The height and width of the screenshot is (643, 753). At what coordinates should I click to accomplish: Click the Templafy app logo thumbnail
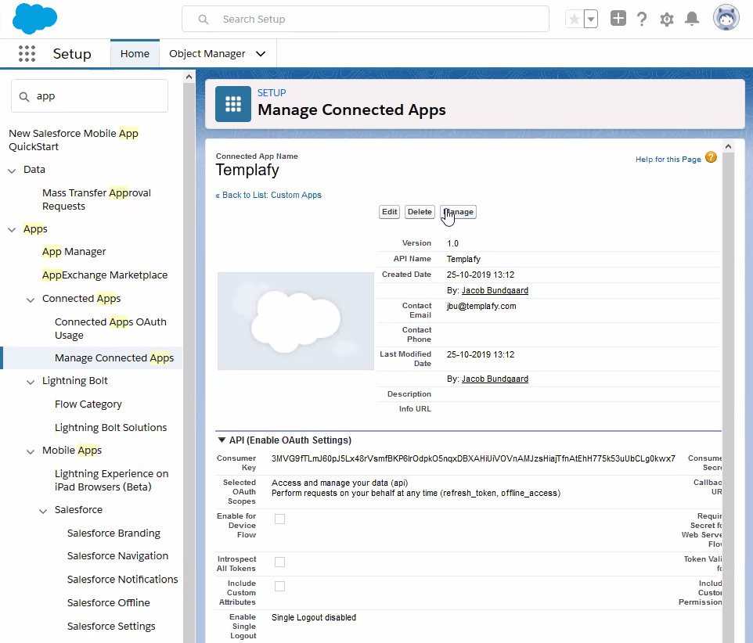[x=296, y=321]
